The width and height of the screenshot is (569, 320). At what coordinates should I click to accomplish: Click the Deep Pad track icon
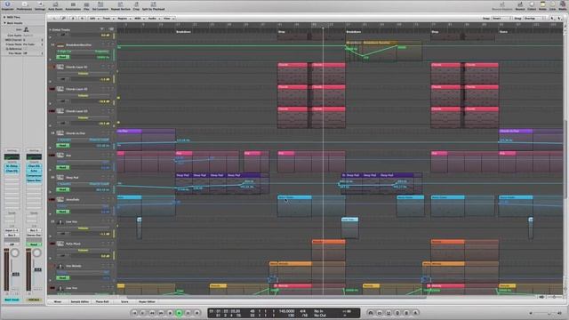[x=60, y=178]
